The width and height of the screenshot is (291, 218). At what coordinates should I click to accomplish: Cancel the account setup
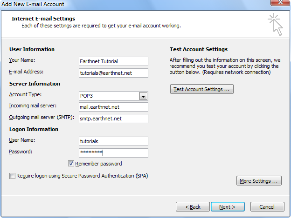[267, 206]
